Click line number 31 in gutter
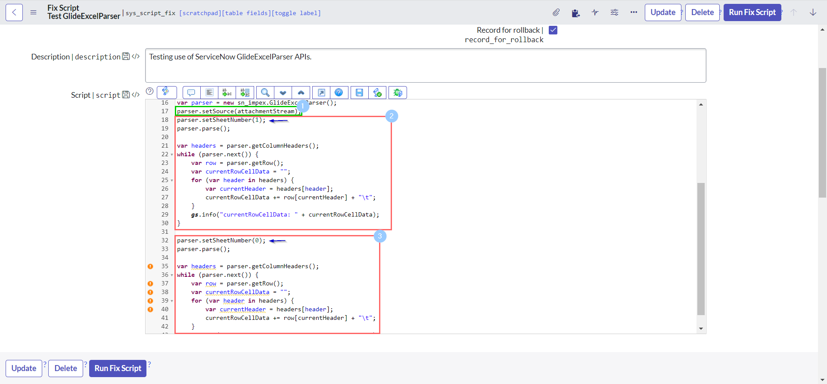The image size is (827, 384). [165, 232]
